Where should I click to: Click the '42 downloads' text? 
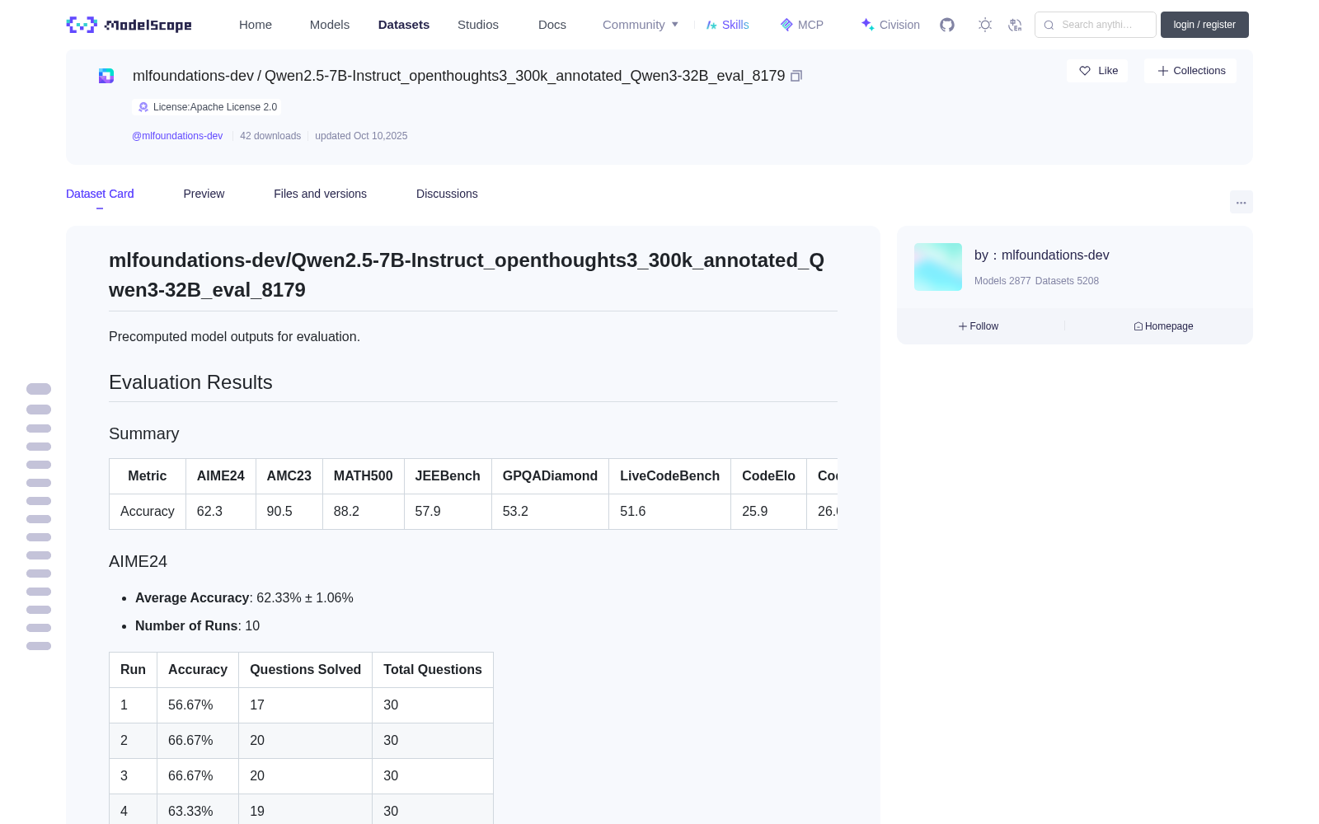coord(270,136)
